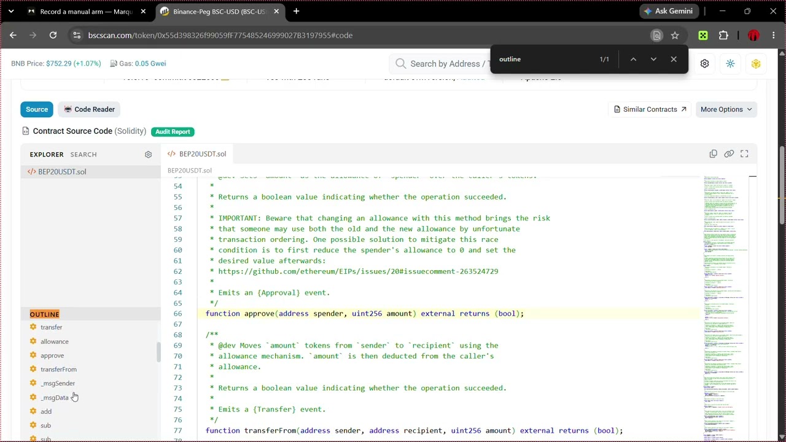
Task: View the Audit Report badge
Action: (x=173, y=131)
